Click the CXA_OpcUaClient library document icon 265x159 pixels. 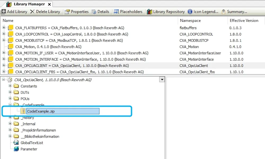[x=10, y=80]
